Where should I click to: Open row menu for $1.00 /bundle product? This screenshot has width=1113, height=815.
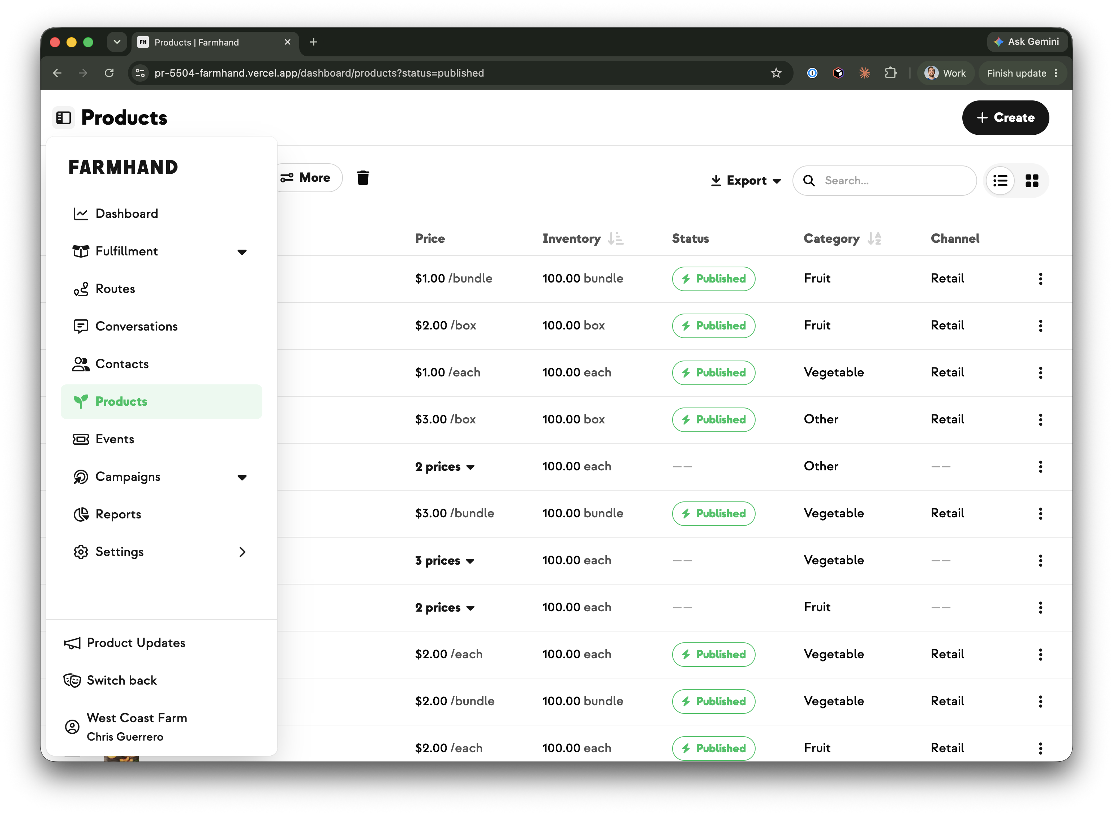coord(1040,279)
